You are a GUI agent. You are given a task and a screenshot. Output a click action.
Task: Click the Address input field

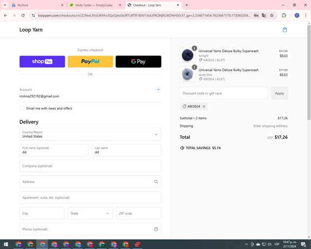90,182
